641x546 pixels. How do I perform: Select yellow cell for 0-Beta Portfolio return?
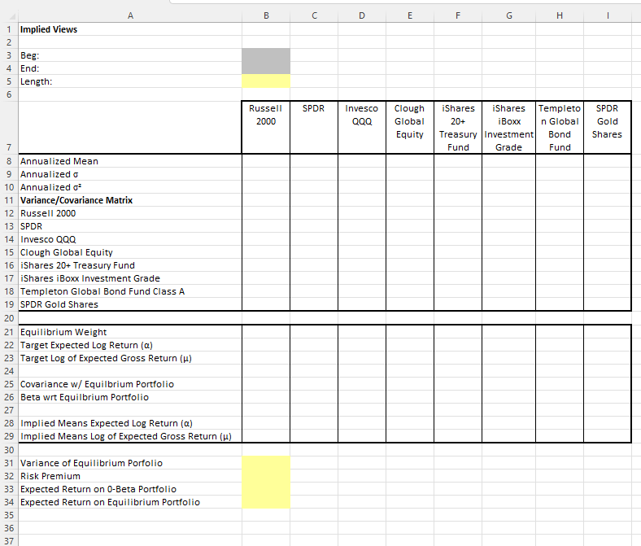266,489
